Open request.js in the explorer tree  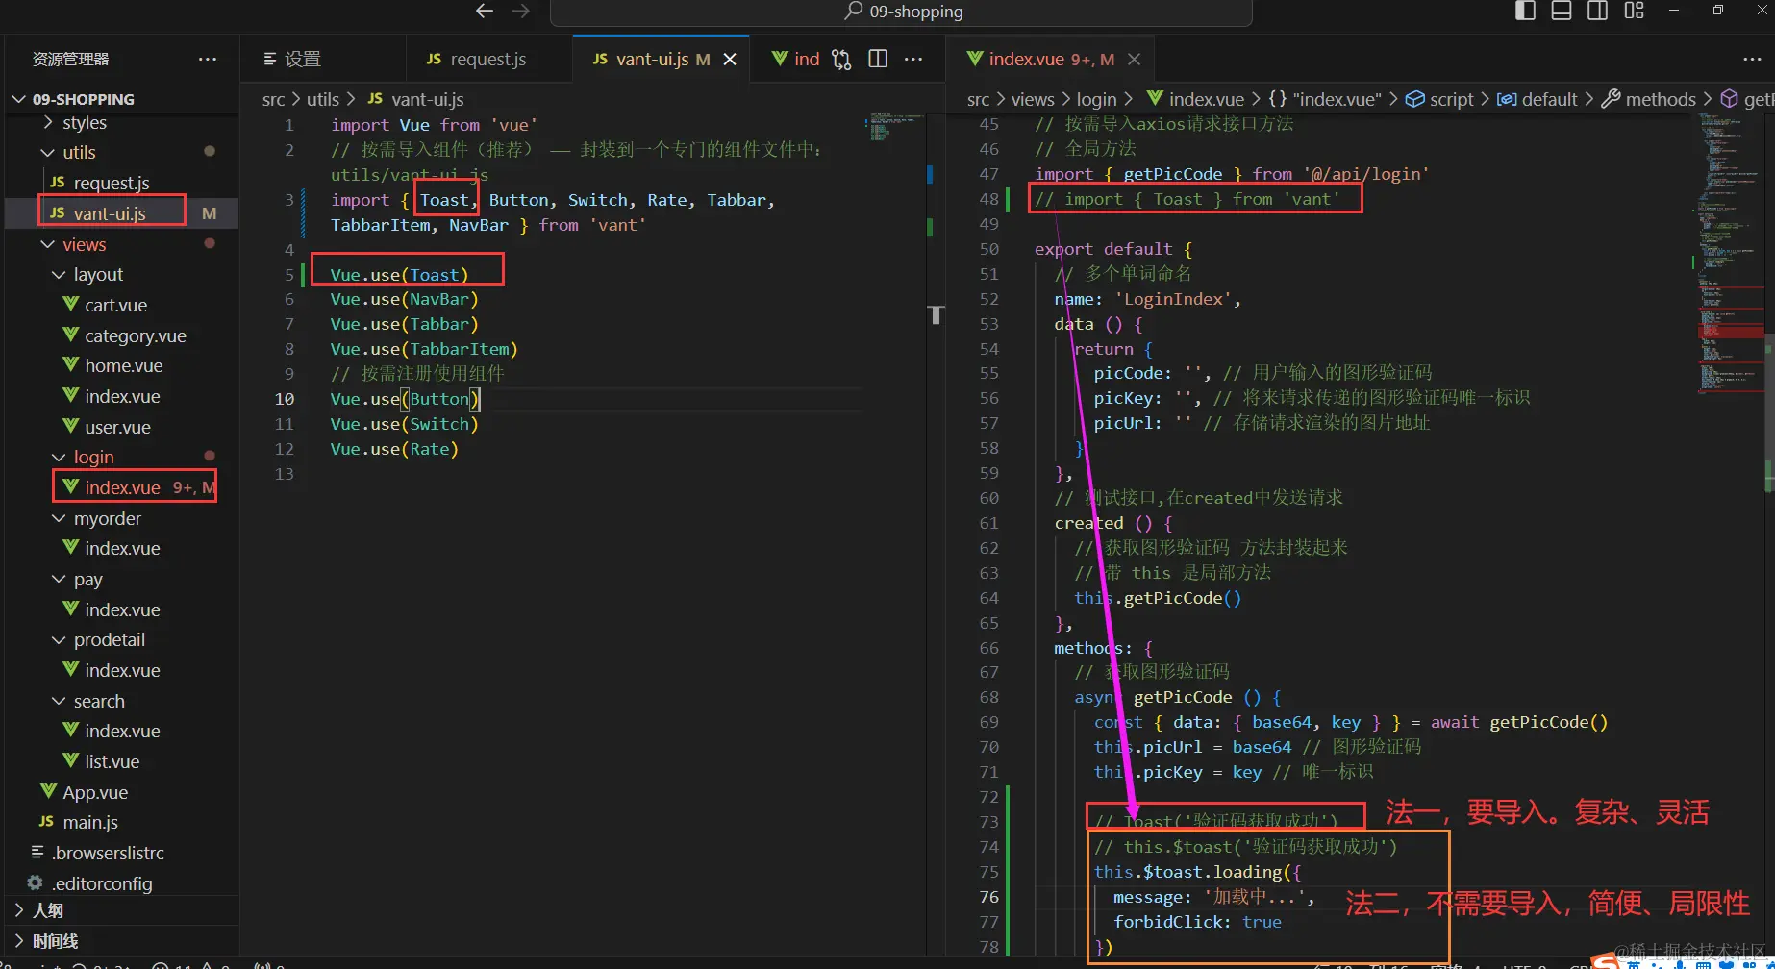click(x=112, y=183)
